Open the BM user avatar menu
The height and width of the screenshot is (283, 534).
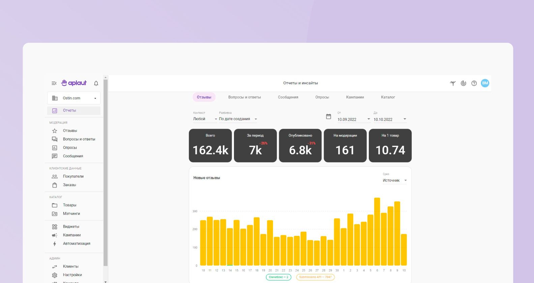tap(485, 83)
